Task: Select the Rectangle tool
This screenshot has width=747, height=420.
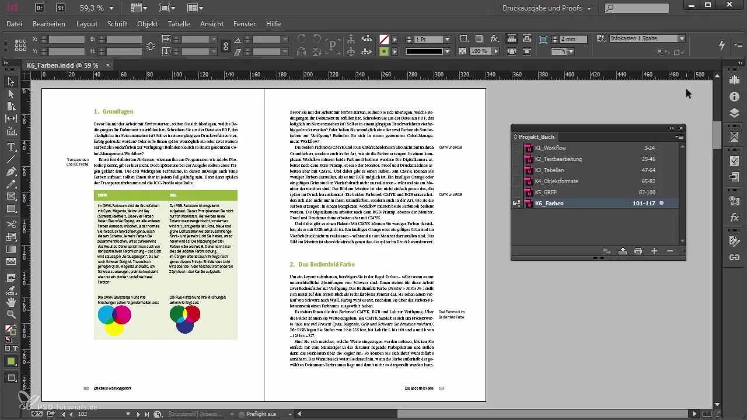Action: [11, 208]
